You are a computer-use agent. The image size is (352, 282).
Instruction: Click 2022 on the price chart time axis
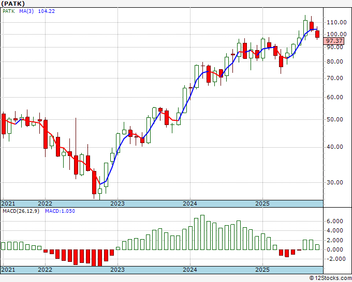[45, 203]
